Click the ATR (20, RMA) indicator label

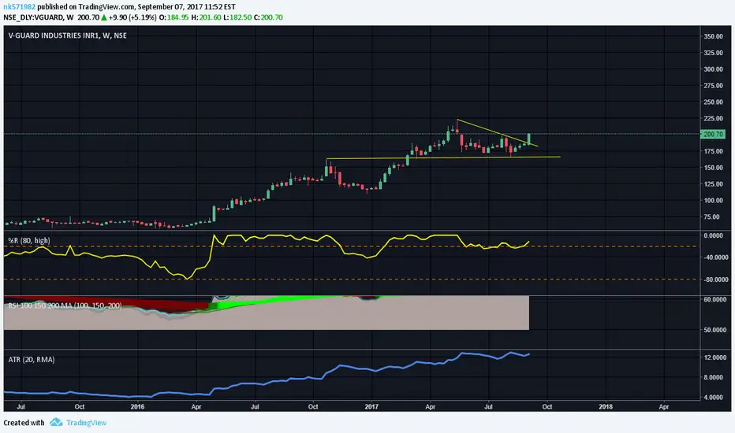click(32, 360)
